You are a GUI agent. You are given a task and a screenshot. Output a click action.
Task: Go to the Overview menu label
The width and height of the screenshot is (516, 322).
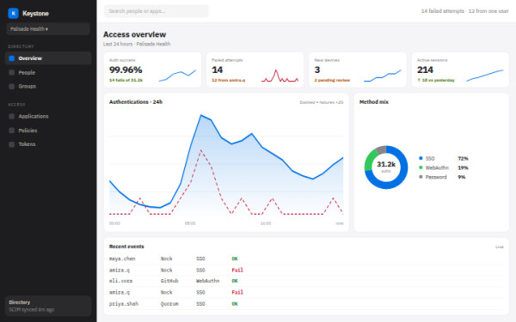30,58
